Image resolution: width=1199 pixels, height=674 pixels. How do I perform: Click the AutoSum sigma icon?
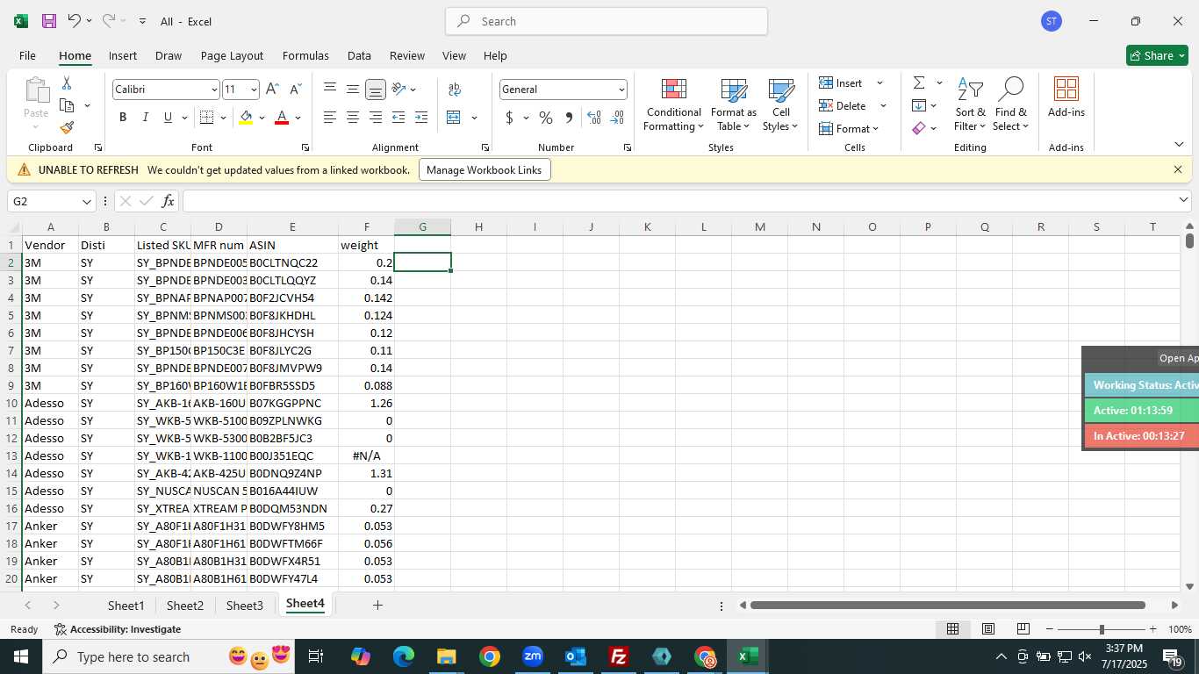click(x=919, y=82)
